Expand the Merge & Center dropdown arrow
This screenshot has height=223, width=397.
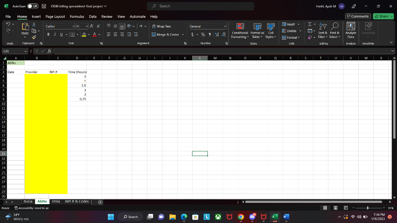click(x=183, y=34)
